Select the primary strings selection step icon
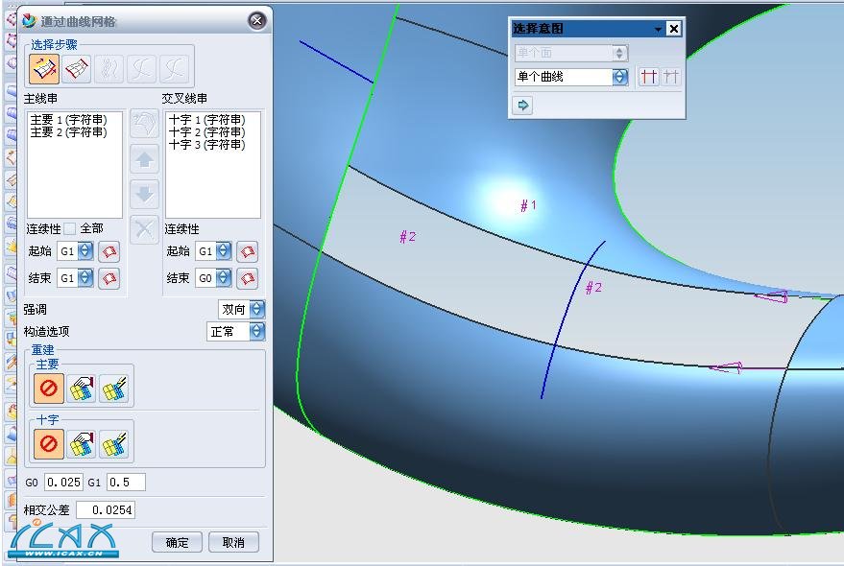844x566 pixels. point(44,67)
